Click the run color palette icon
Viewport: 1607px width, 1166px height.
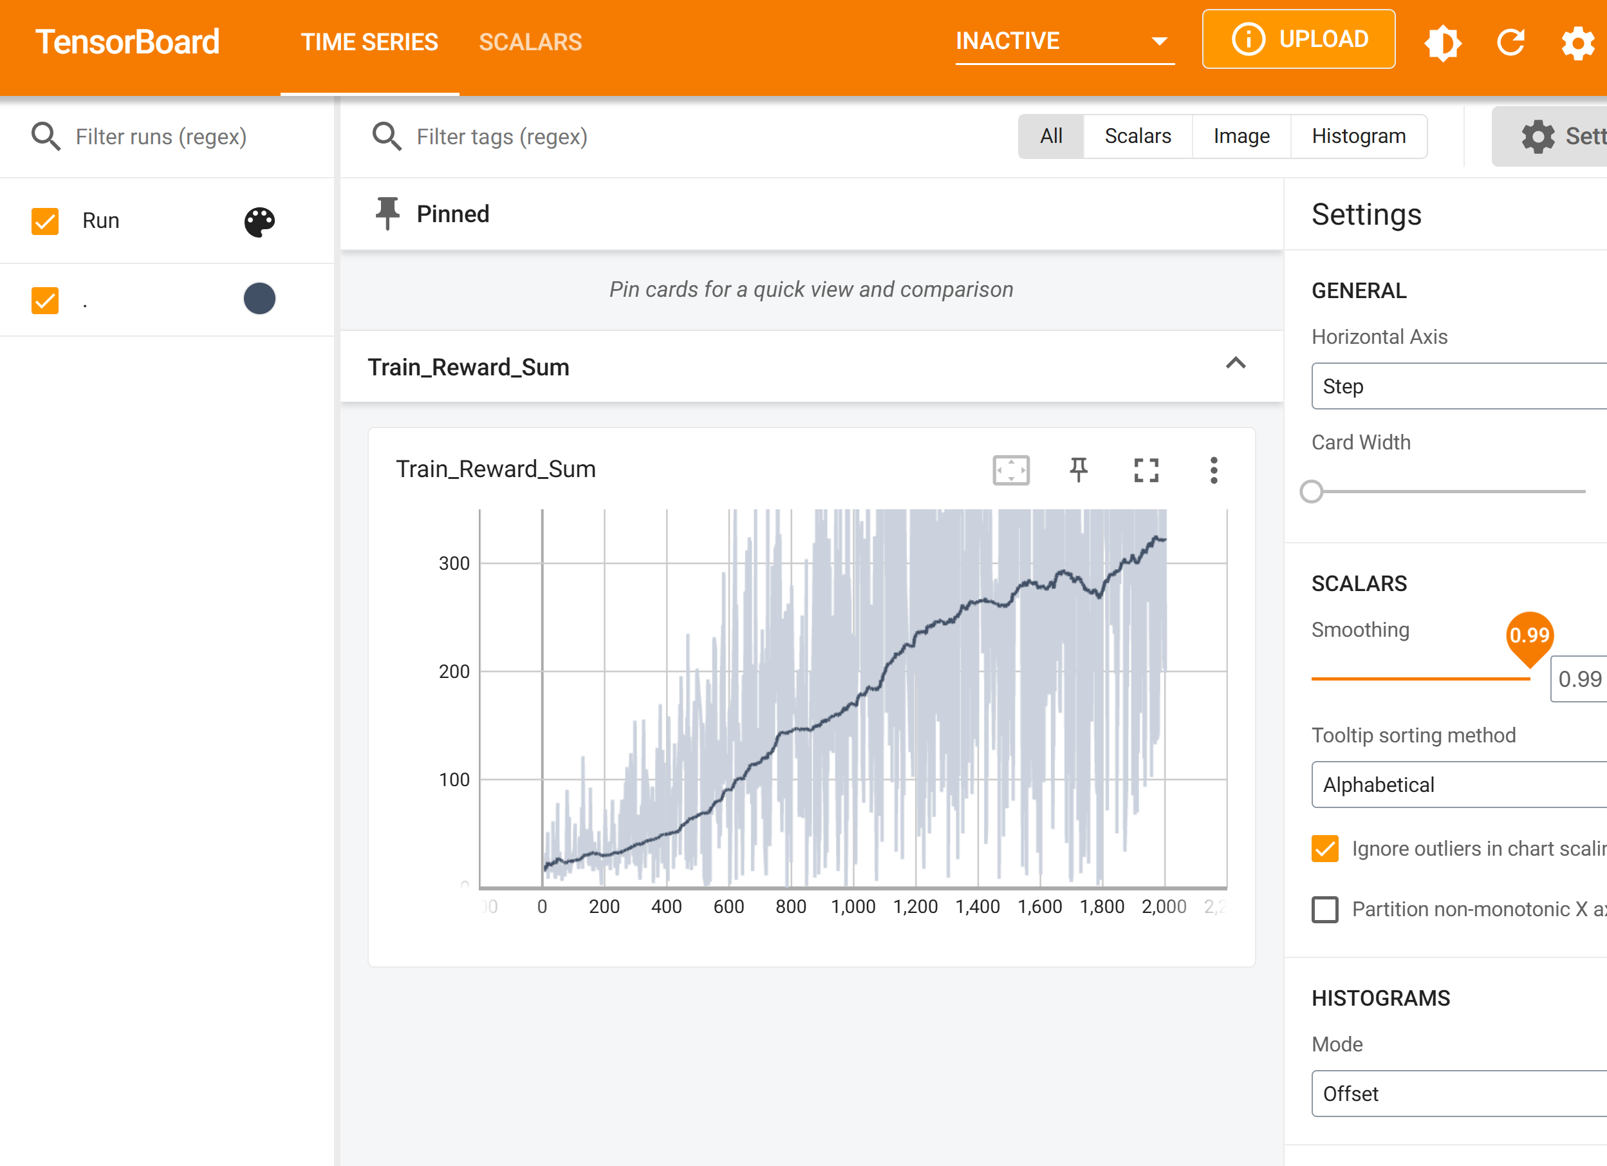coord(259,222)
